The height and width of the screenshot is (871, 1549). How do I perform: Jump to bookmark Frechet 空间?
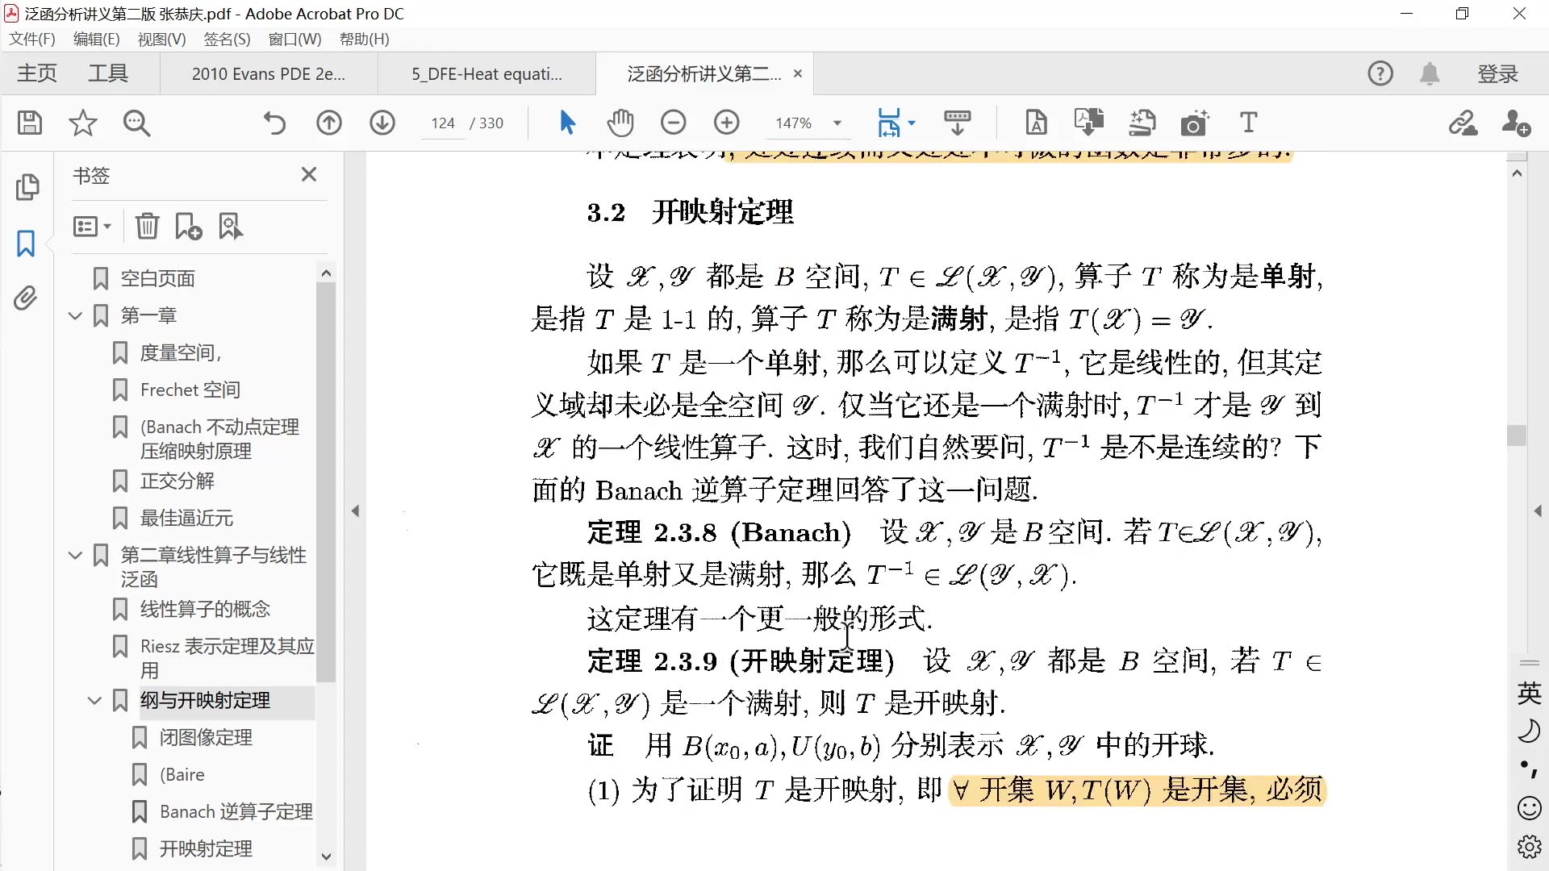point(190,390)
